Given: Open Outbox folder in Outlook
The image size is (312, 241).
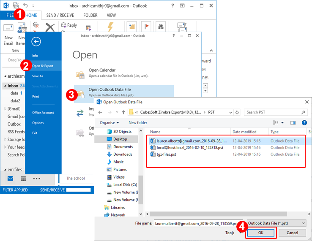Looking at the screenshot, I should (x=14, y=124).
